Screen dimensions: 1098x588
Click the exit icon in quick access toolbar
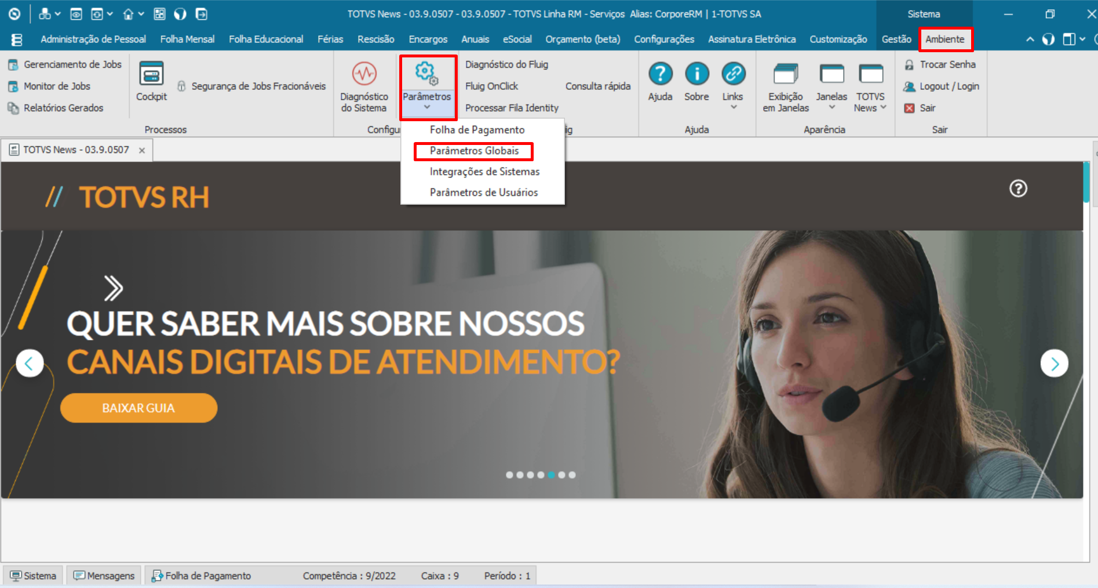(x=201, y=14)
